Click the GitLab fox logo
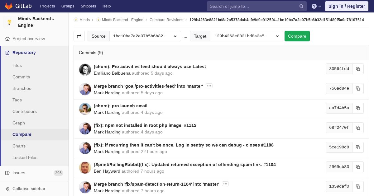The height and width of the screenshot is (196, 374). coord(9,6)
